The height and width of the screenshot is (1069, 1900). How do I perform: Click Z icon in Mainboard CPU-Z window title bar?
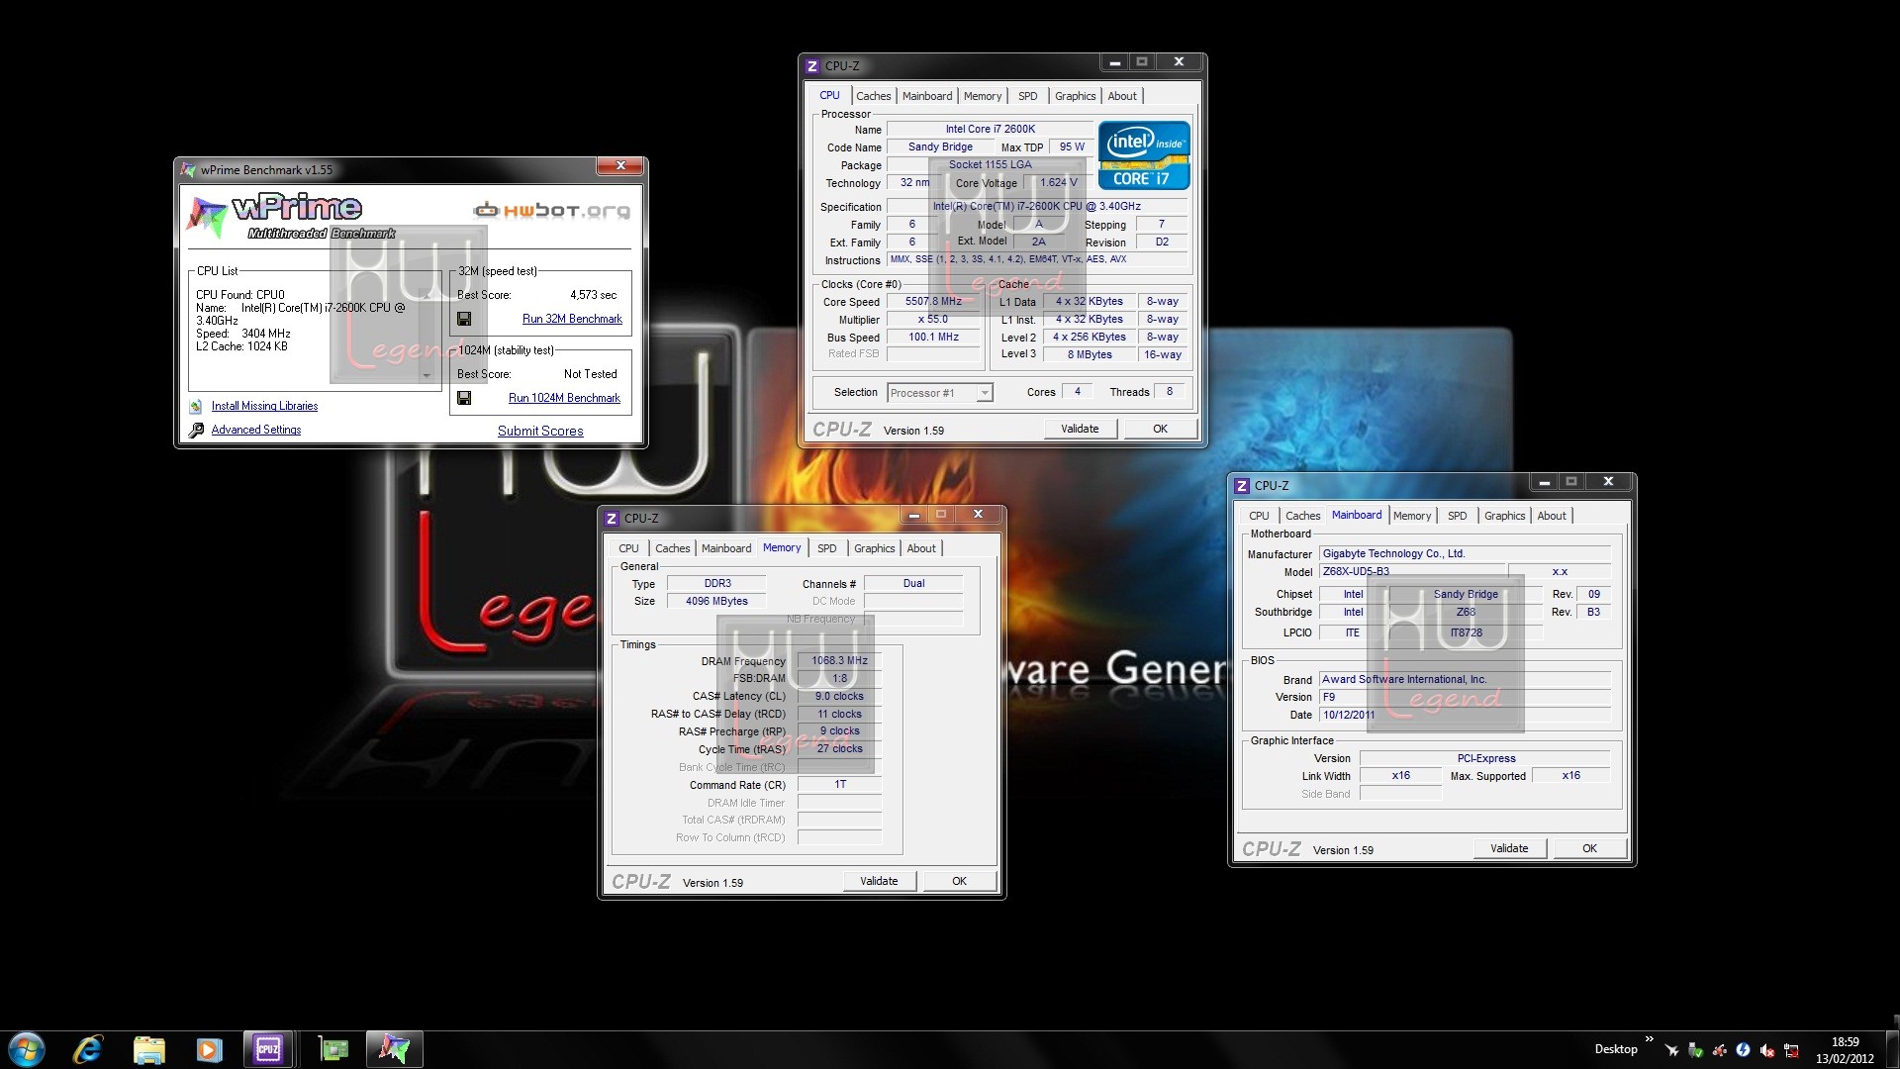click(x=1242, y=486)
